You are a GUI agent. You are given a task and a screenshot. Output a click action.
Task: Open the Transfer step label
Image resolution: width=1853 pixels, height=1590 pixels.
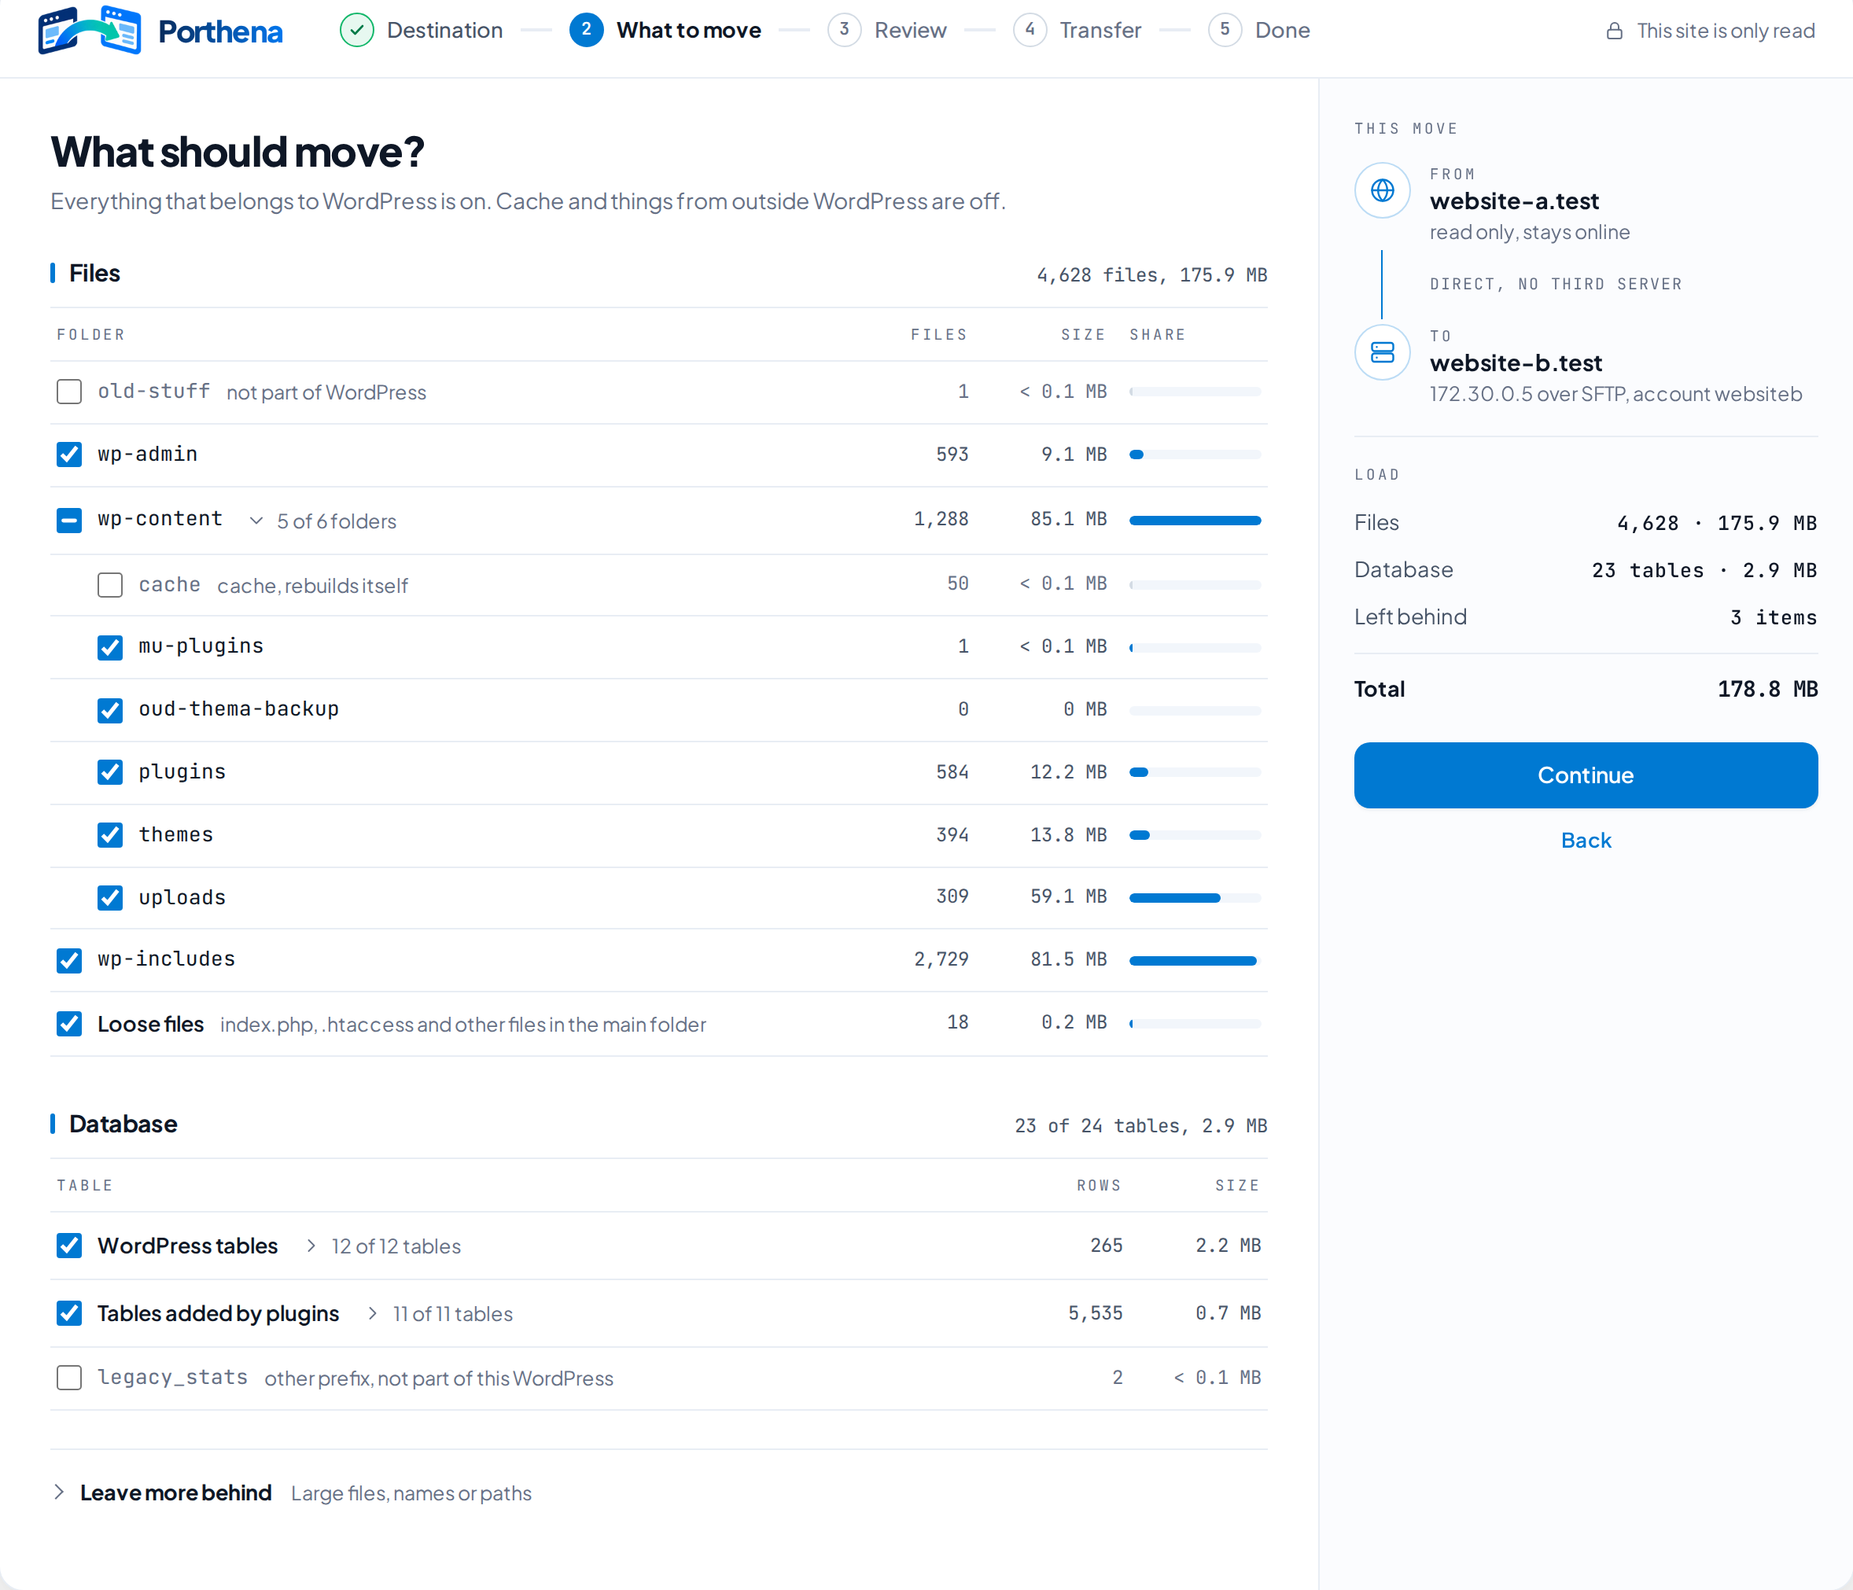click(1100, 31)
